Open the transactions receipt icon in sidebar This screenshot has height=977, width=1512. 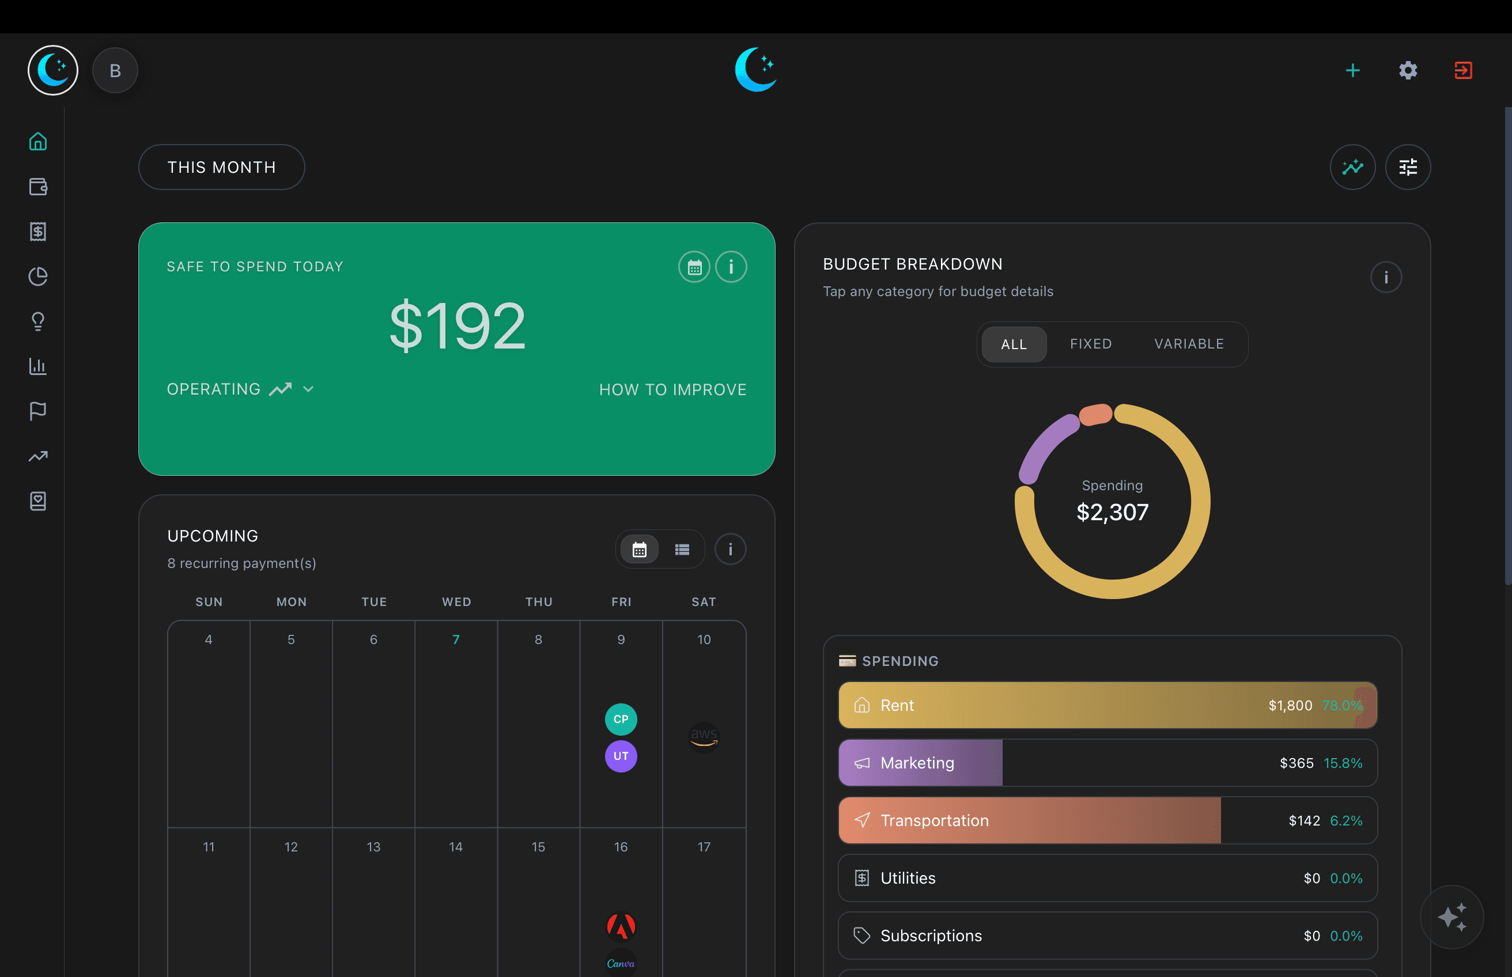click(38, 232)
